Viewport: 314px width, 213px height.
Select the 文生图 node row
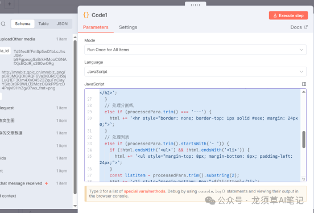[x=34, y=121]
